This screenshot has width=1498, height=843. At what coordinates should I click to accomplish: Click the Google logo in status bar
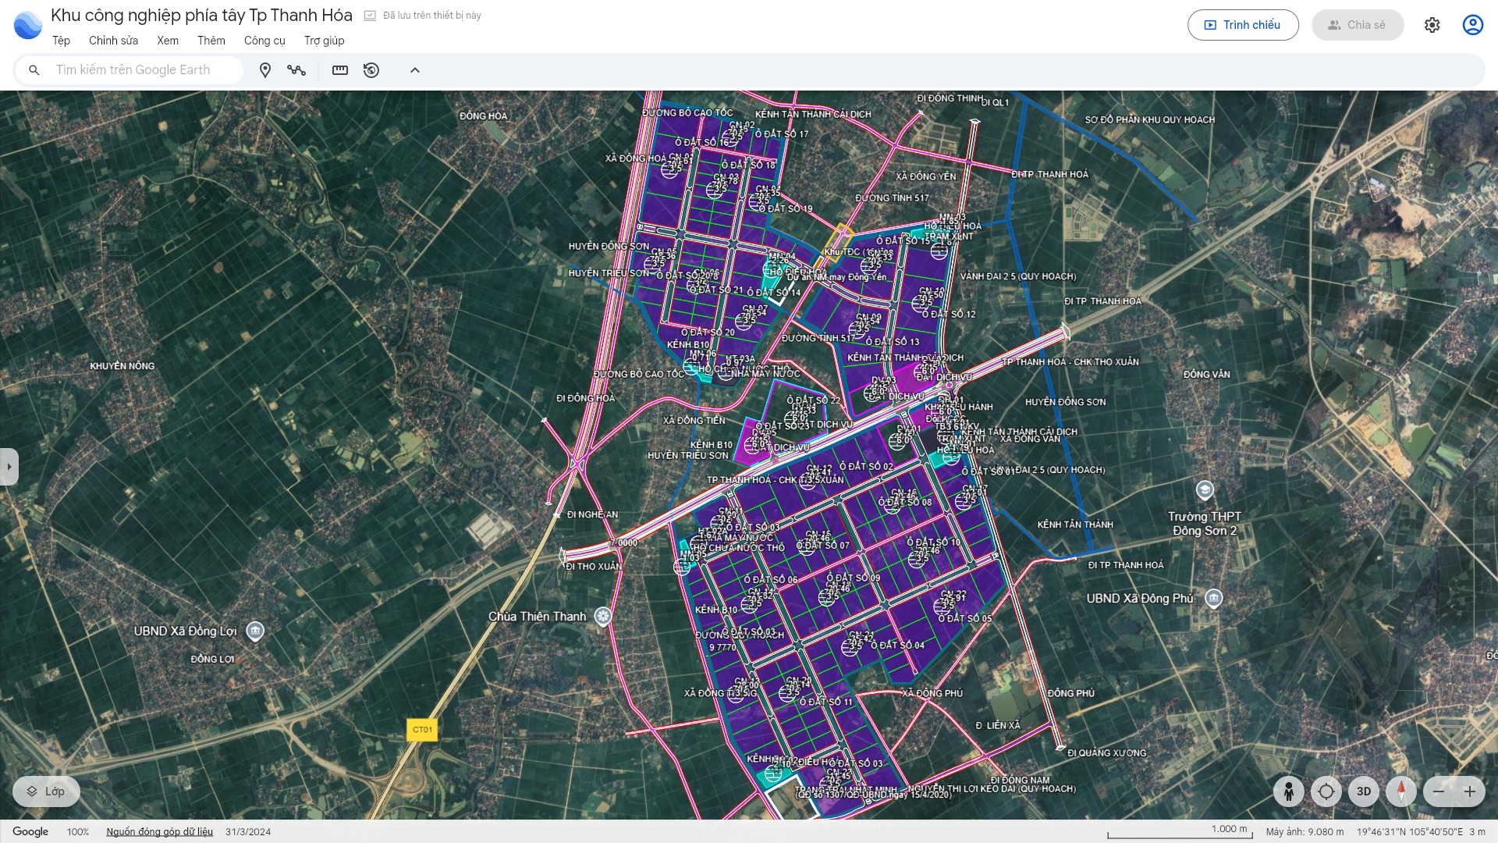coord(30,832)
